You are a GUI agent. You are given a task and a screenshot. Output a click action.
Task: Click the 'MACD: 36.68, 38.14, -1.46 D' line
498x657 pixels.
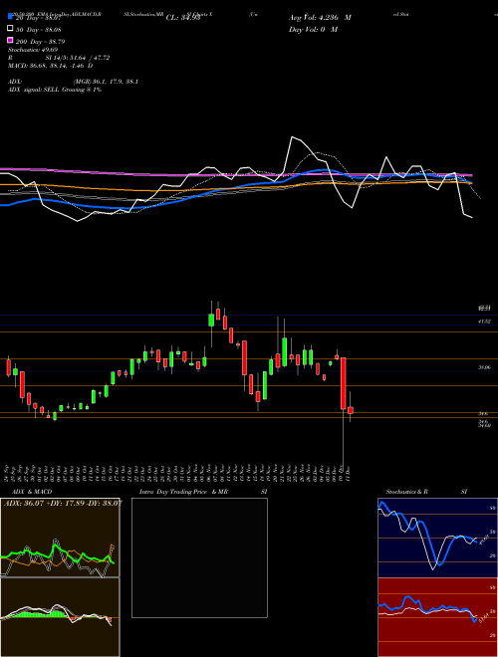click(51, 66)
